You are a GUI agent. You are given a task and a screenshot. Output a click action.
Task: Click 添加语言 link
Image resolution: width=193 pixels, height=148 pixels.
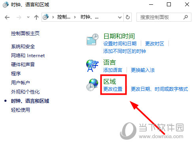[x=113, y=70]
